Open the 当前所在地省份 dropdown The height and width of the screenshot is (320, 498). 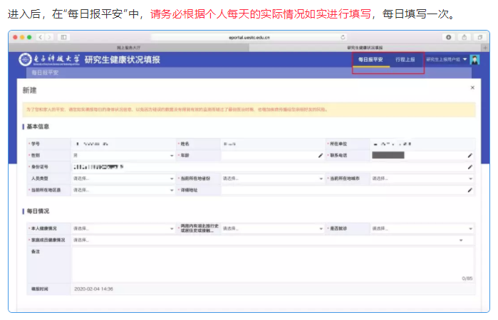tap(271, 178)
